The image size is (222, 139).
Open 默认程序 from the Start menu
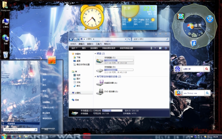coord(46,113)
